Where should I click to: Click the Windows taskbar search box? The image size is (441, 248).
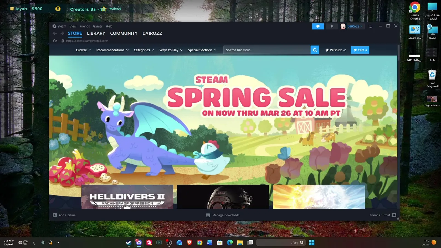point(281,242)
